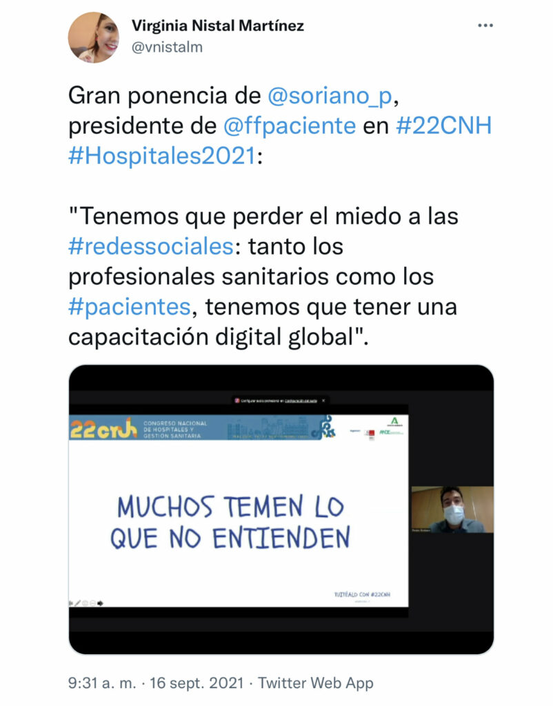
Task: Click the Junta de Andalucía logo on slide
Action: coord(394,422)
